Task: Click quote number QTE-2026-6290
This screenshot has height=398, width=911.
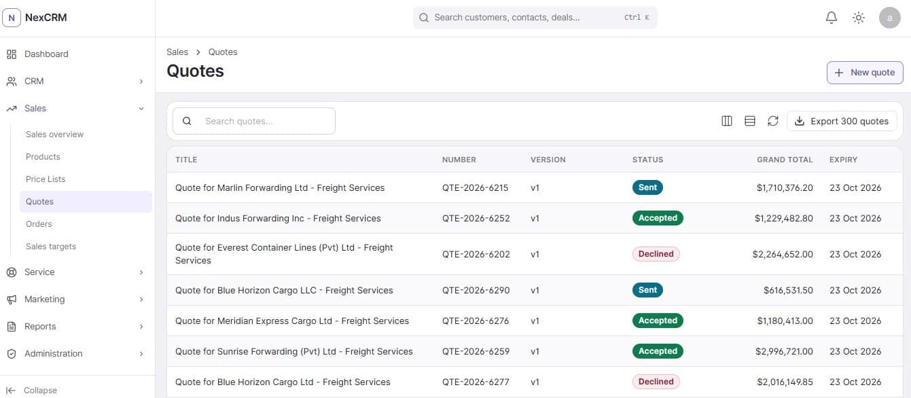Action: click(x=476, y=291)
